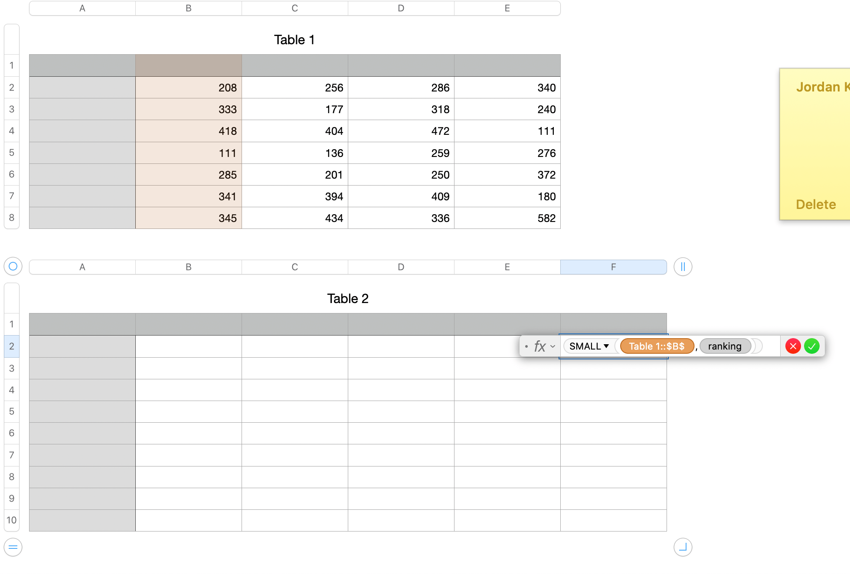
Task: Cancel the formula edit with the red X
Action: click(793, 346)
